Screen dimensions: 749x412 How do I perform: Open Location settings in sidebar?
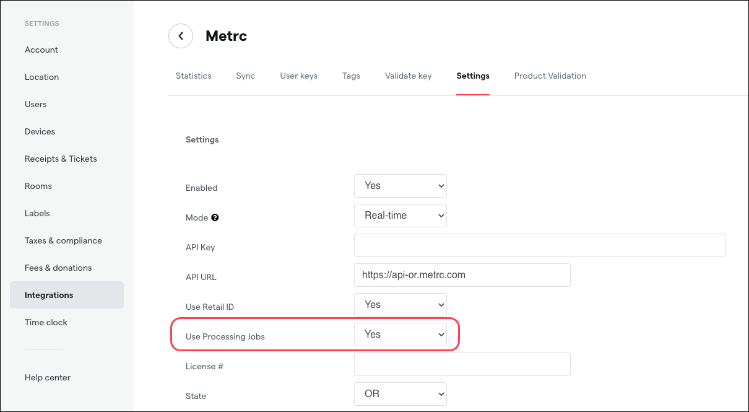(42, 77)
